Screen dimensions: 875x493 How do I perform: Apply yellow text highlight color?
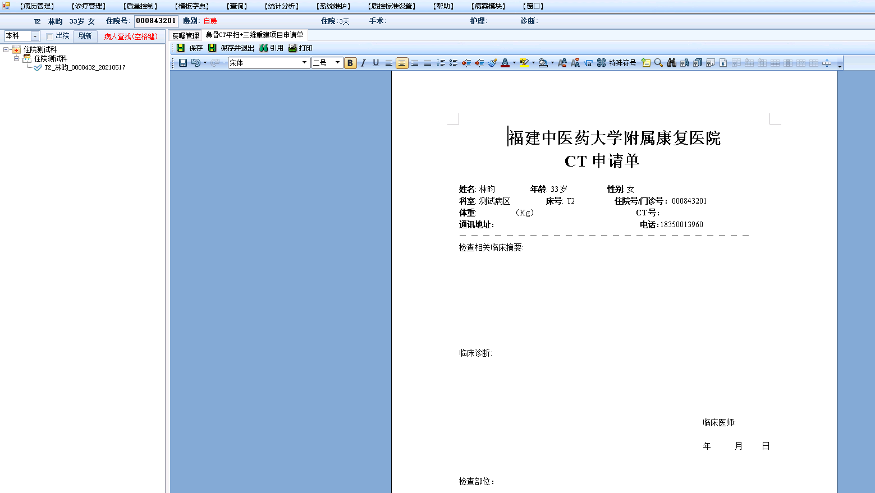[524, 63]
